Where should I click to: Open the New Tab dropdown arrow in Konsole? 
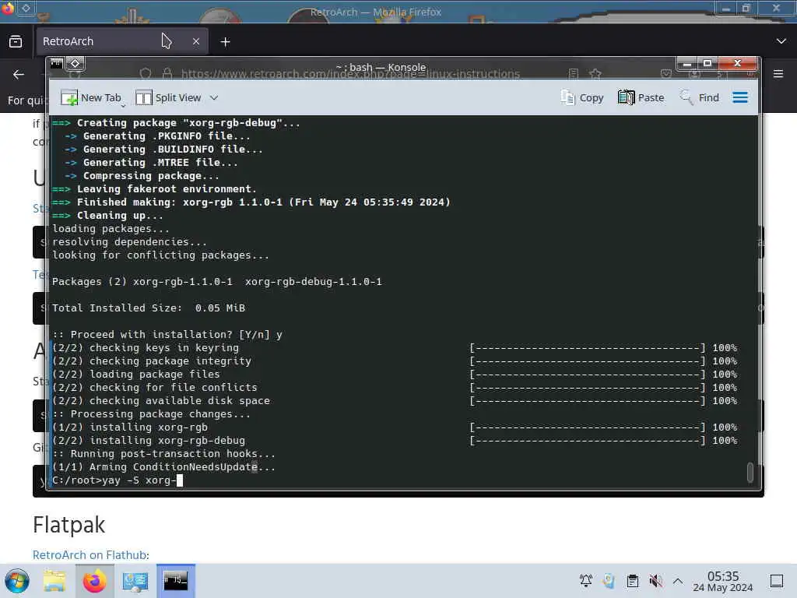click(x=123, y=106)
